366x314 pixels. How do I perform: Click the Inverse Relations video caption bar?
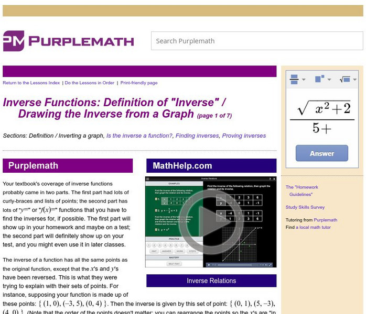click(x=211, y=281)
